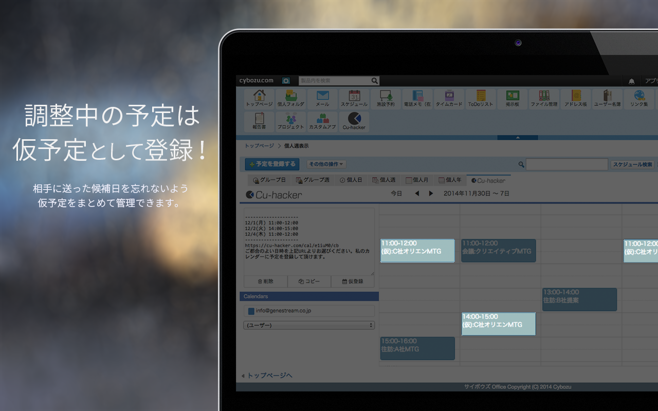Image resolution: width=658 pixels, height=411 pixels.
Task: Focus the 製品内を検索 search field
Action: coord(335,81)
